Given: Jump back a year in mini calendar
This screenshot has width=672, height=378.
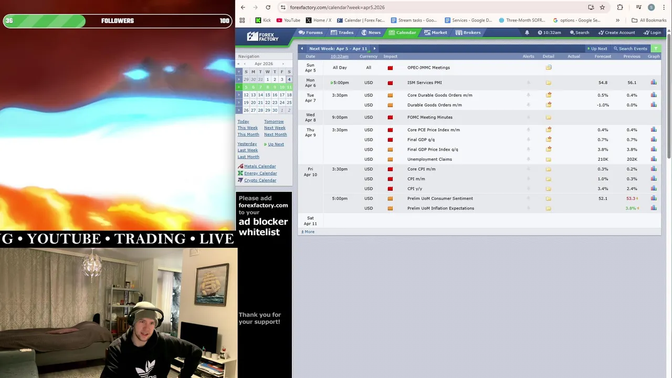Looking at the screenshot, I should [239, 64].
